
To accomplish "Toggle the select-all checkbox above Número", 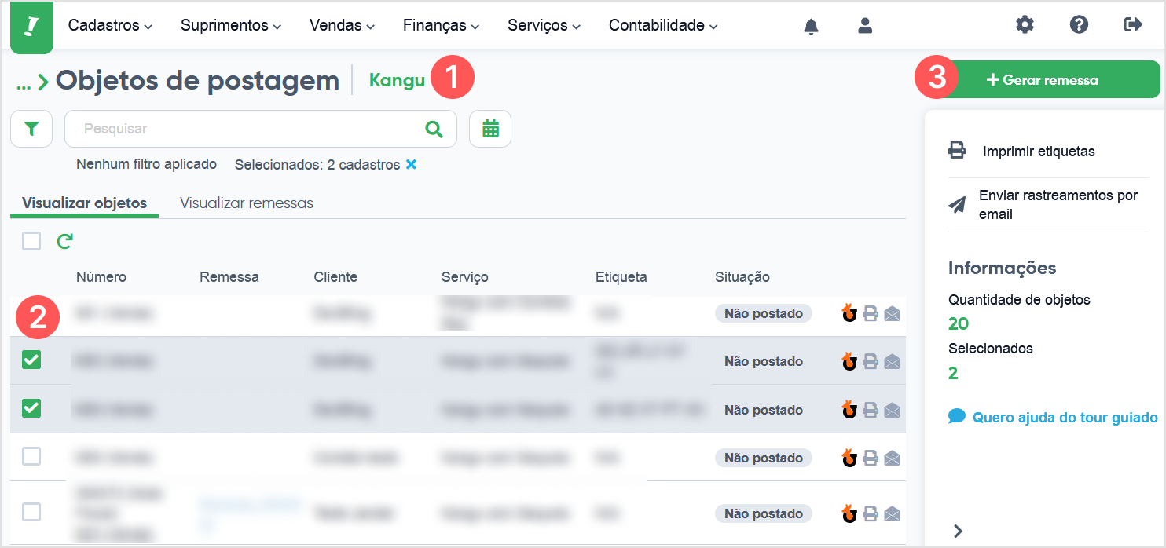I will point(31,241).
